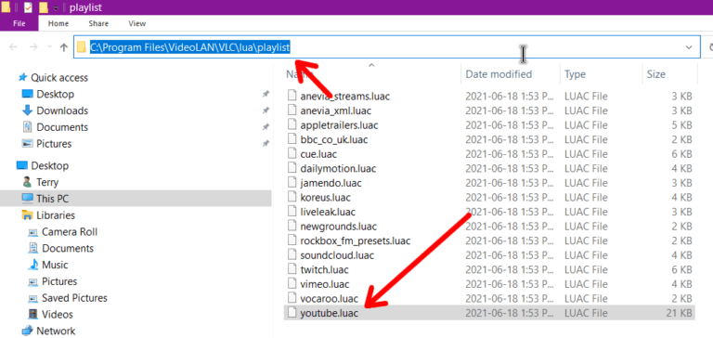Select the youtube.luac file icon

pyautogui.click(x=292, y=313)
